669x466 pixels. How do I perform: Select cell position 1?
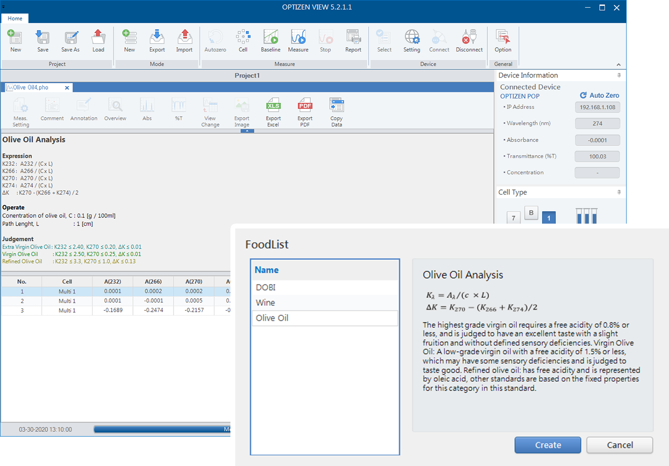point(549,218)
